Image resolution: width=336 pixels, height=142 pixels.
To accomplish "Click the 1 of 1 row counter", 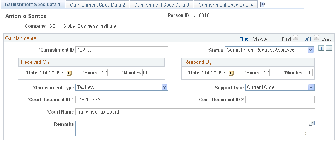I will click(x=306, y=39).
